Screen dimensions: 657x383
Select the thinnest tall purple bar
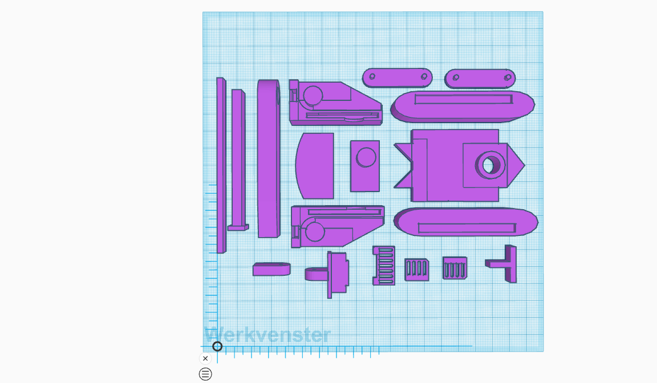tap(221, 165)
